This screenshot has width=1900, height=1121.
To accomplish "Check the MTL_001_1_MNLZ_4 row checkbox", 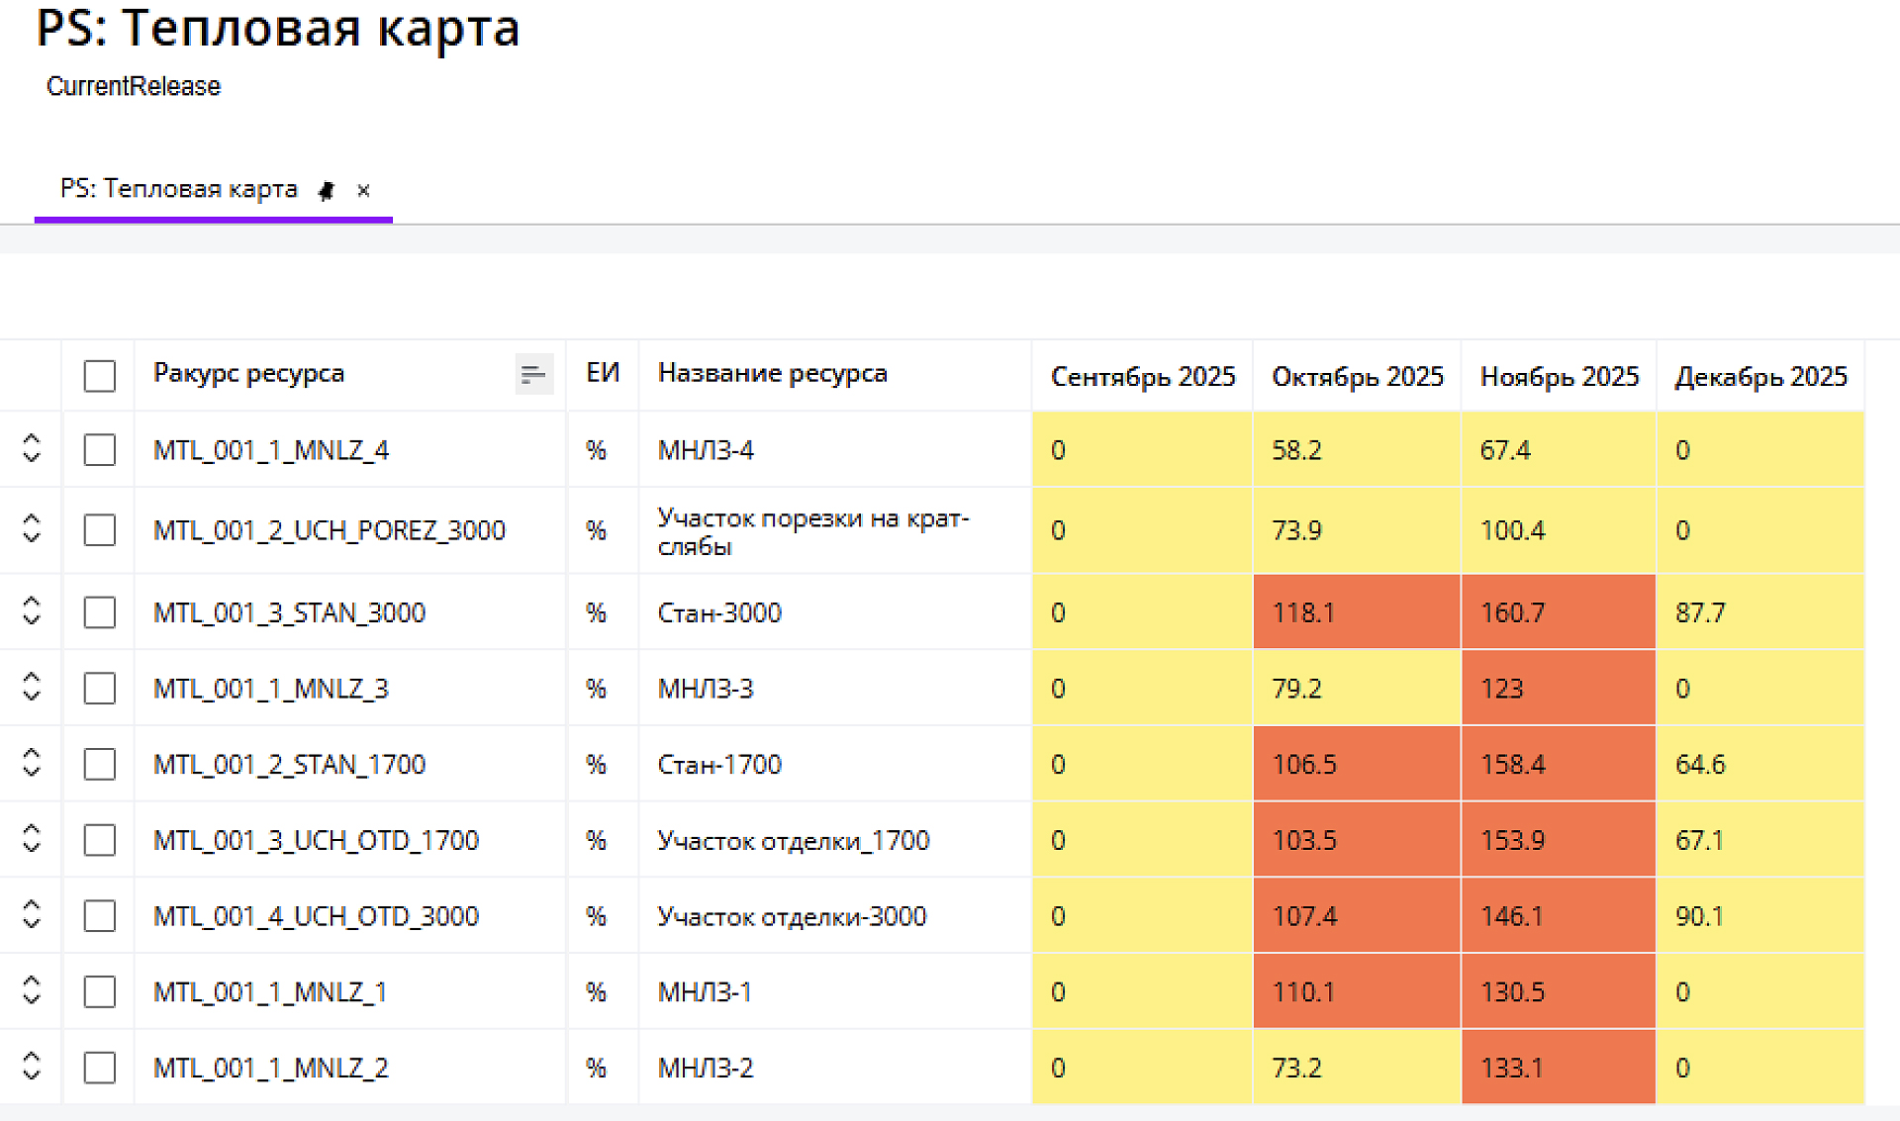I will point(100,450).
